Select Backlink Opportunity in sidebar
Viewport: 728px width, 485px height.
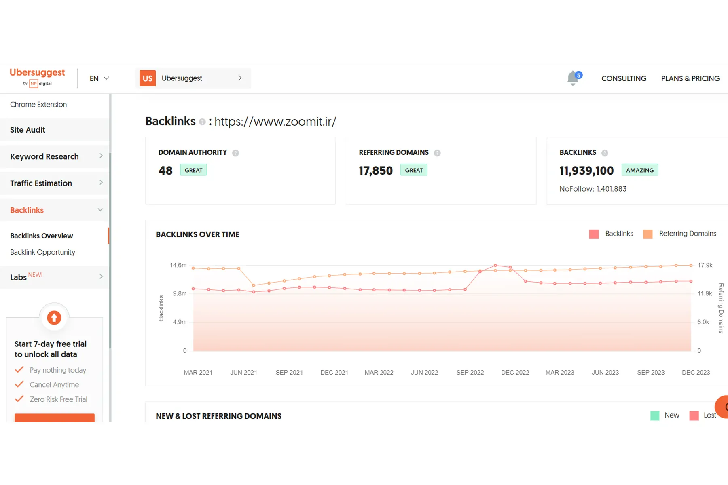click(42, 252)
